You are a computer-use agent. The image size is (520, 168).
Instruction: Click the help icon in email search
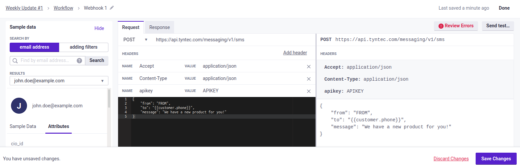pyautogui.click(x=79, y=61)
